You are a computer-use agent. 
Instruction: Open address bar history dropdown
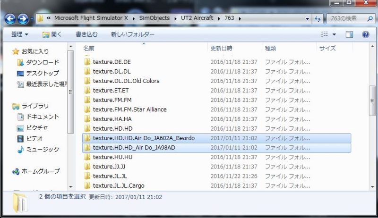308,19
